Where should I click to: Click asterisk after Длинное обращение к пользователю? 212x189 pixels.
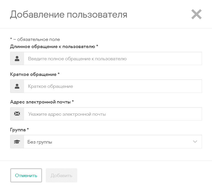click(97, 46)
